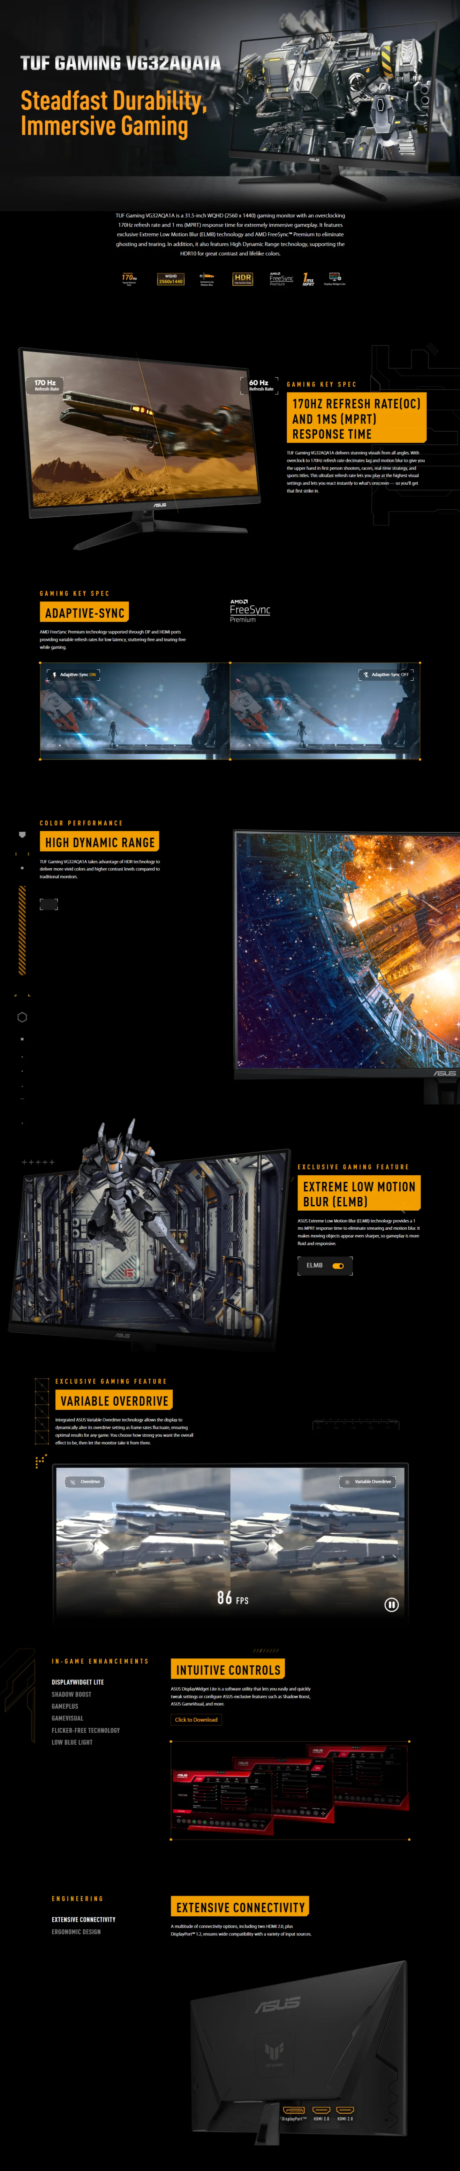The image size is (460, 2171).
Task: Click the "TUF GAMING VG32AQA1A" title
Action: pyautogui.click(x=120, y=63)
